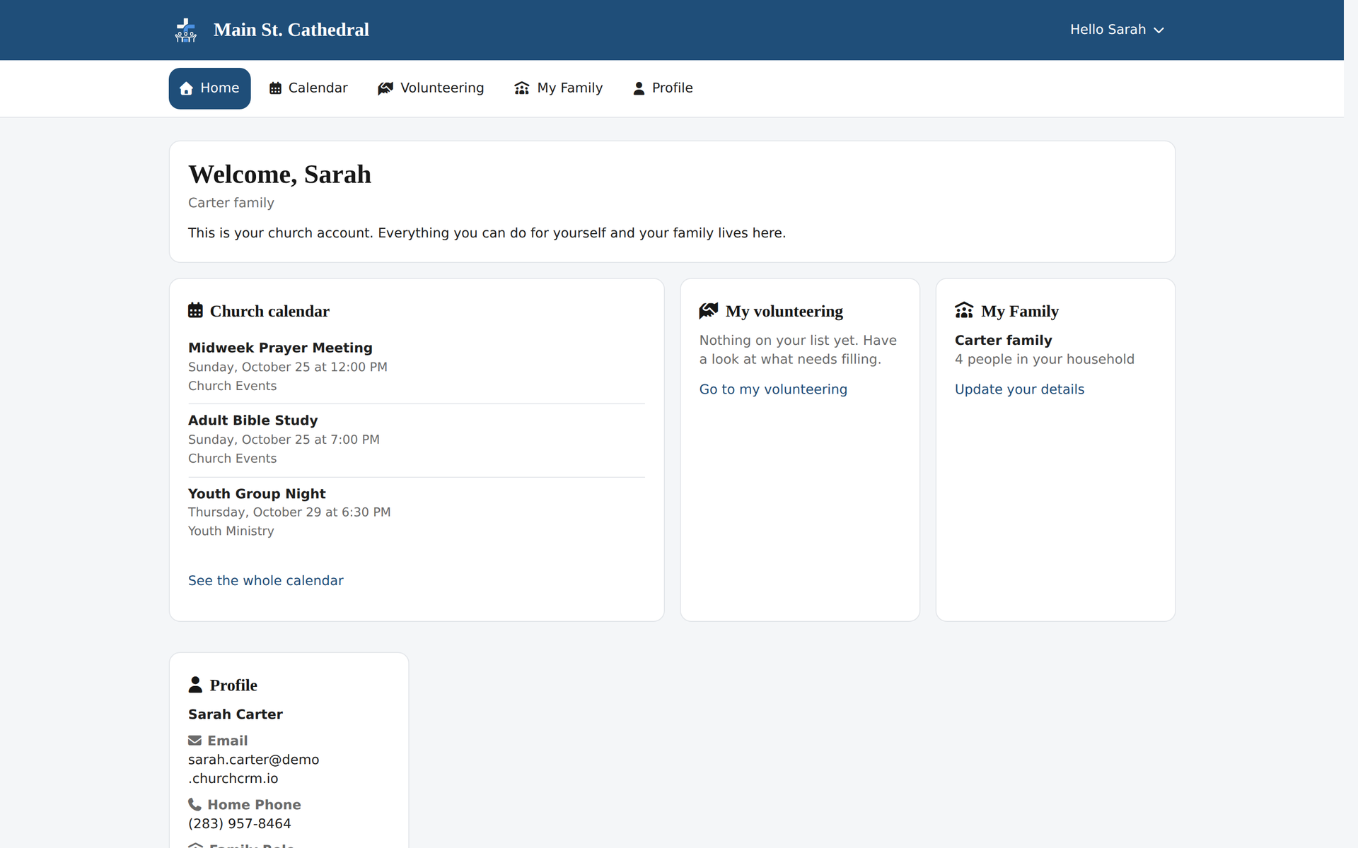Click the Carter family text in the My Family card
Image resolution: width=1358 pixels, height=848 pixels.
(x=1003, y=340)
